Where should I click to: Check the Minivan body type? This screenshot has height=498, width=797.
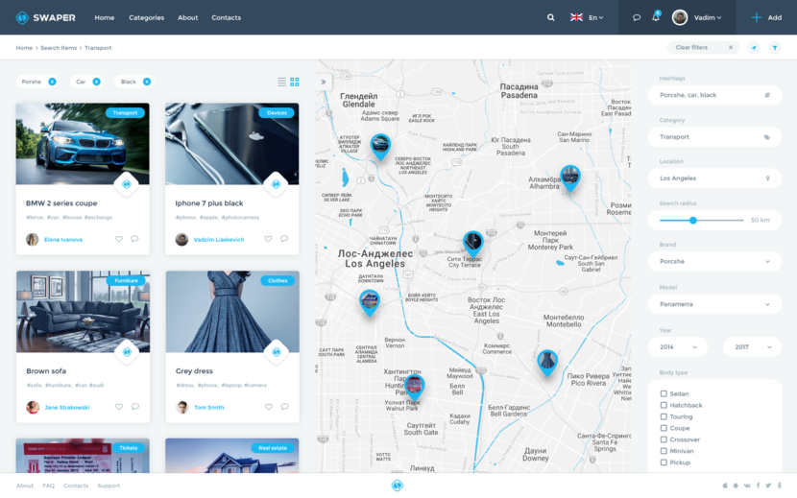point(664,451)
